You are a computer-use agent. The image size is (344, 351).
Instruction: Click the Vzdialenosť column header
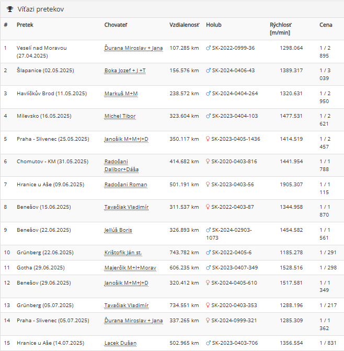click(x=185, y=25)
